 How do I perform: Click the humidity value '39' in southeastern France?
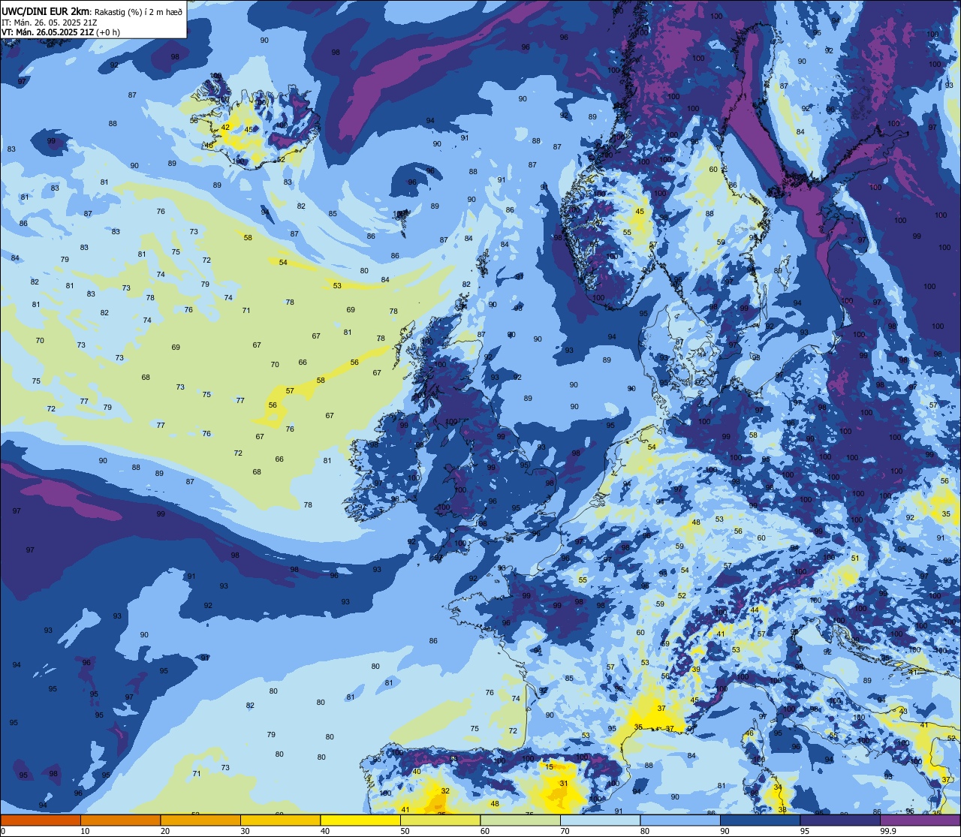tap(696, 670)
